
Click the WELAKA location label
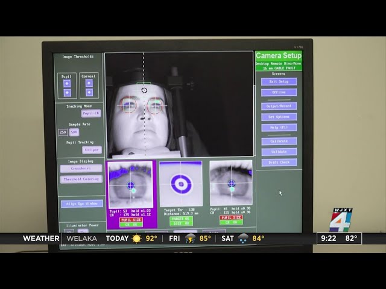pos(82,238)
